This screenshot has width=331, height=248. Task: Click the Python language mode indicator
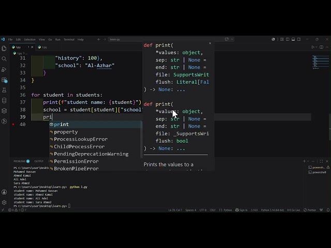point(228,210)
